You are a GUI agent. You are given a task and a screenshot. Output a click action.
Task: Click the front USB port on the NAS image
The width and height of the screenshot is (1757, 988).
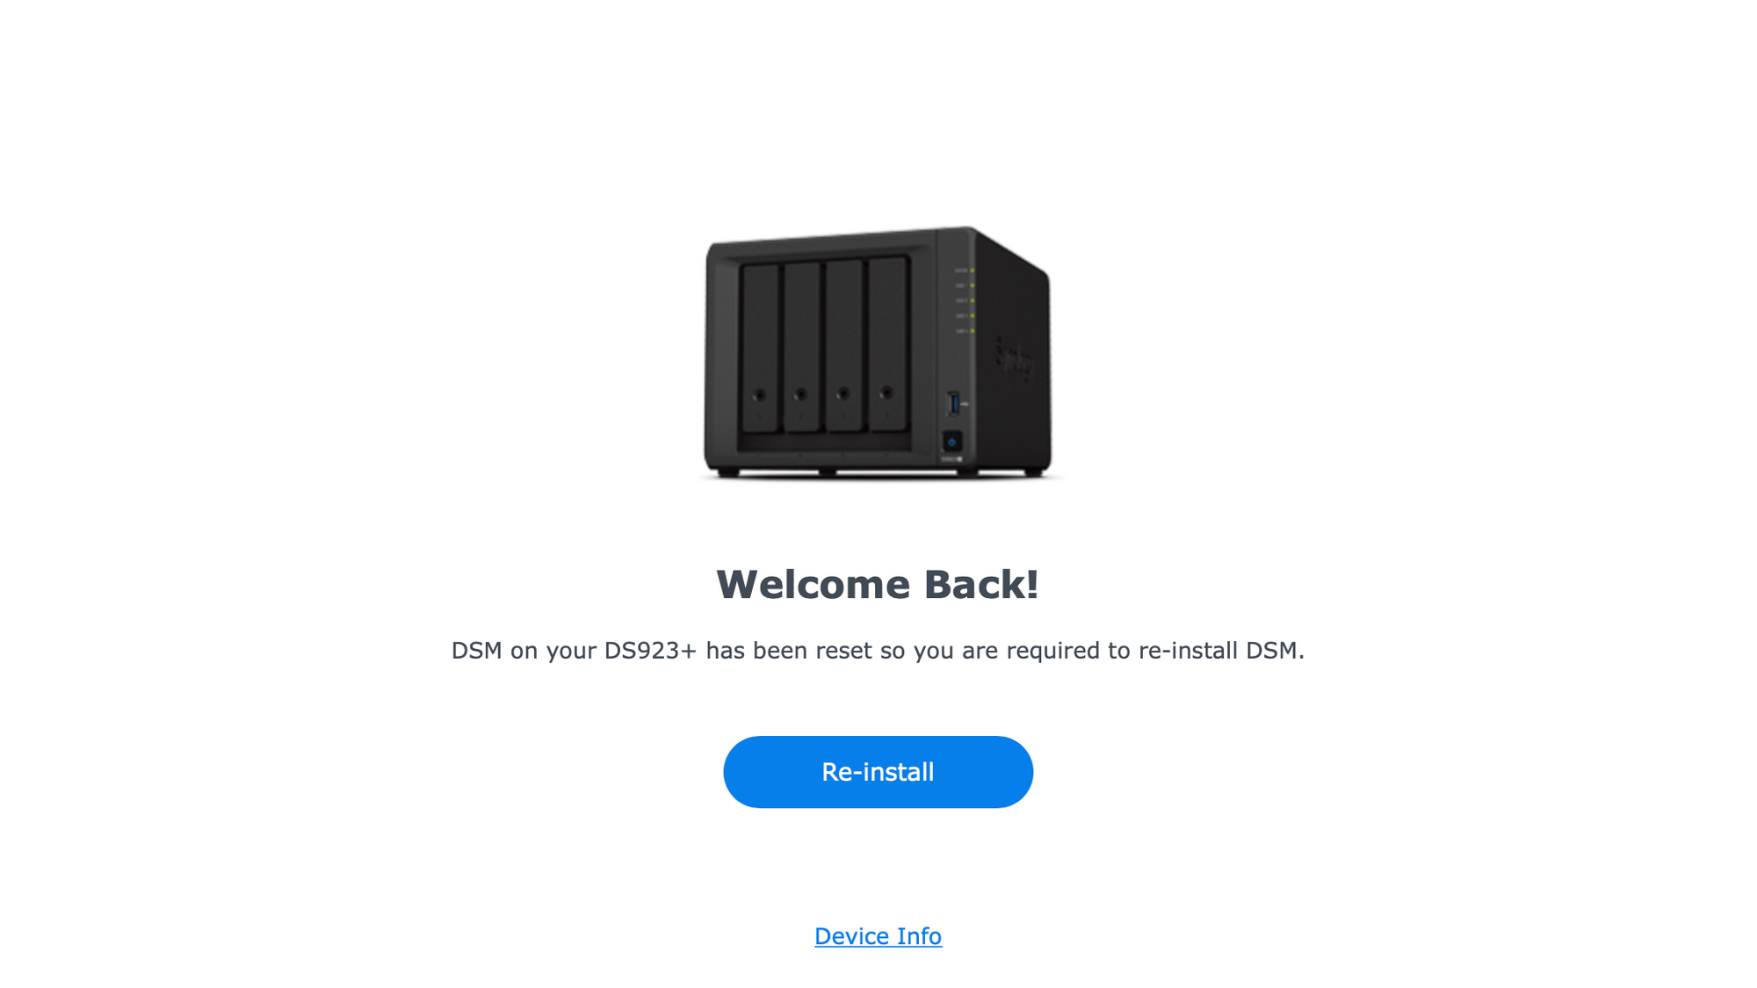[953, 404]
